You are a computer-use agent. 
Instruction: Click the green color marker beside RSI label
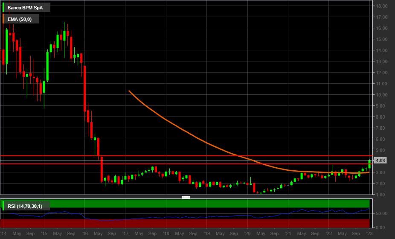[x=3, y=206]
